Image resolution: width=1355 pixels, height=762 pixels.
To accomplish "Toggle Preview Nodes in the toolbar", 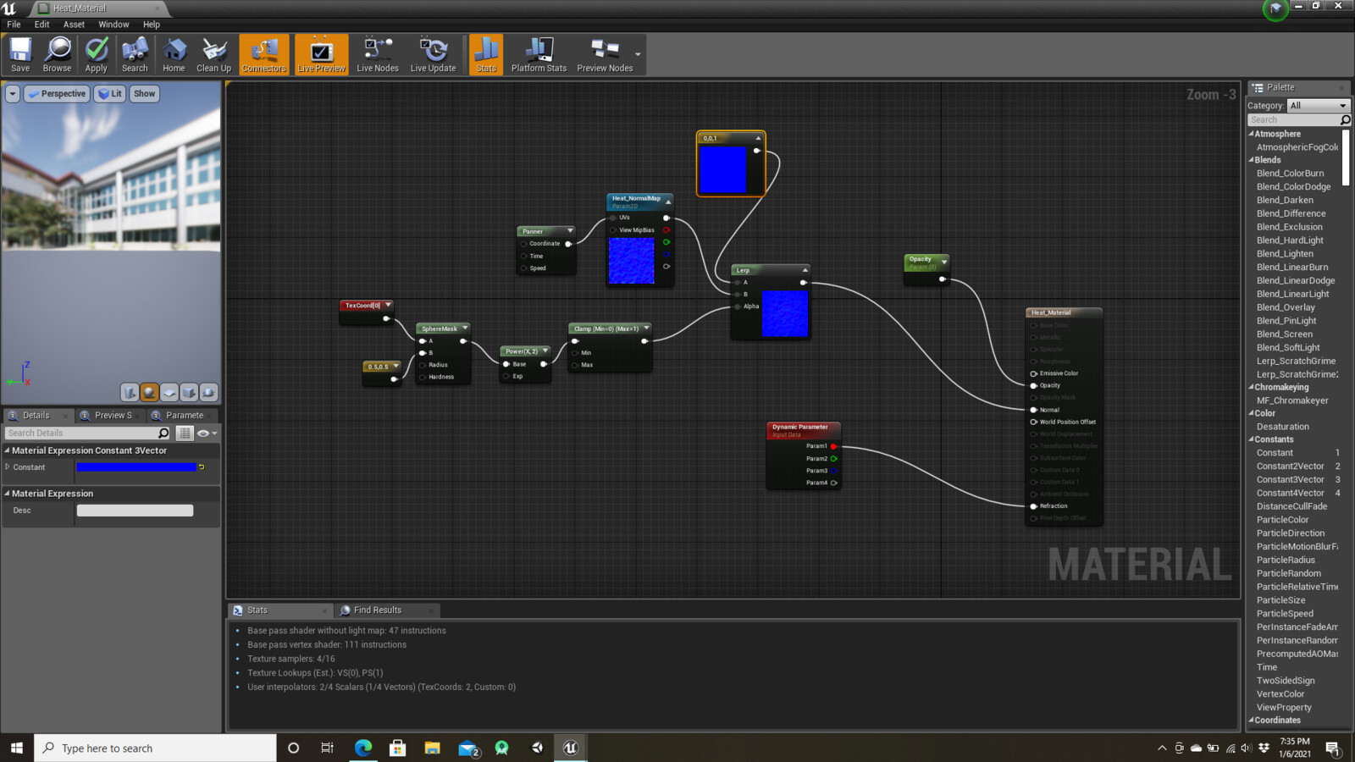I will [605, 55].
